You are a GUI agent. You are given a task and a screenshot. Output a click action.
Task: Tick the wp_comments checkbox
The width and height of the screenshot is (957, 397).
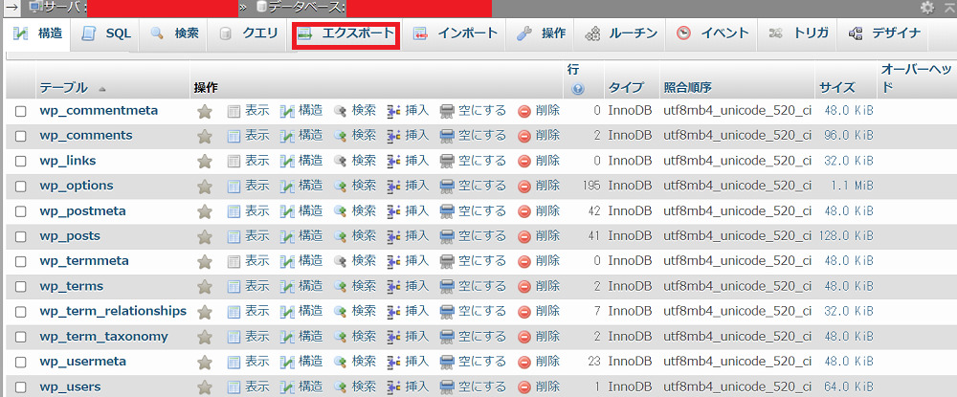click(21, 137)
